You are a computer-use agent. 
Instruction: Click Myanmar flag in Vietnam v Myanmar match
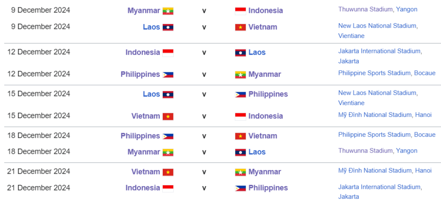(x=240, y=172)
